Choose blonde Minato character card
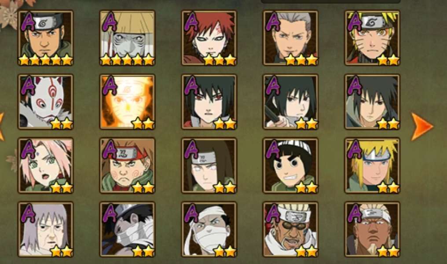The height and width of the screenshot is (264, 447). 372,165
